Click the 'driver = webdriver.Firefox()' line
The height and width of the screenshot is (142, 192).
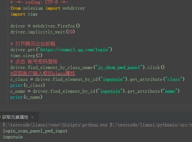coord(45,26)
